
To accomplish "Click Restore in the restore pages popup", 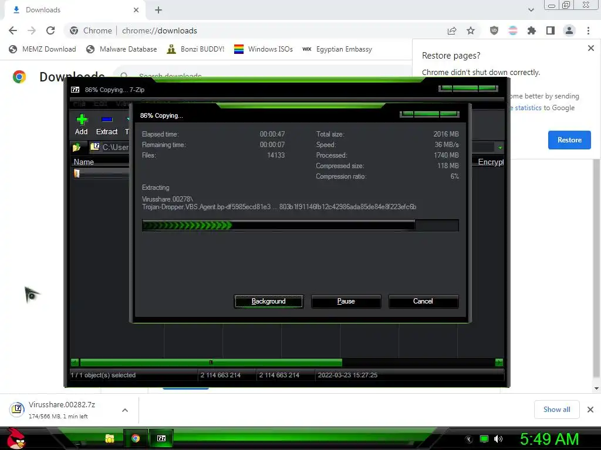I will click(569, 140).
